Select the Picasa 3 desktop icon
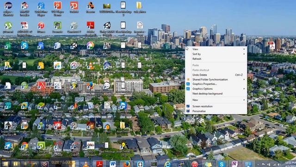The height and width of the screenshot is (167, 296). (90, 47)
